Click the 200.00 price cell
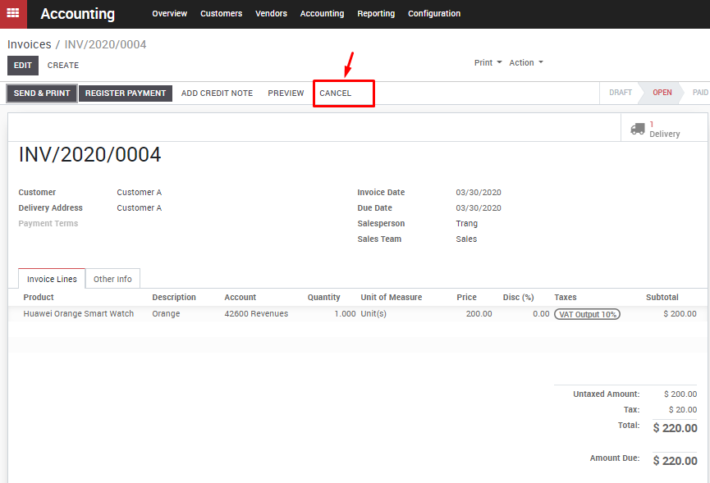This screenshot has height=483, width=710. (x=479, y=314)
